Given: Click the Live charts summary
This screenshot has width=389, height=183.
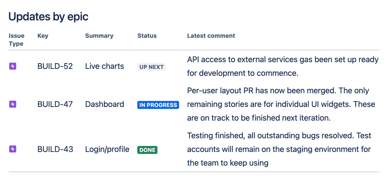Looking at the screenshot, I should (x=104, y=67).
